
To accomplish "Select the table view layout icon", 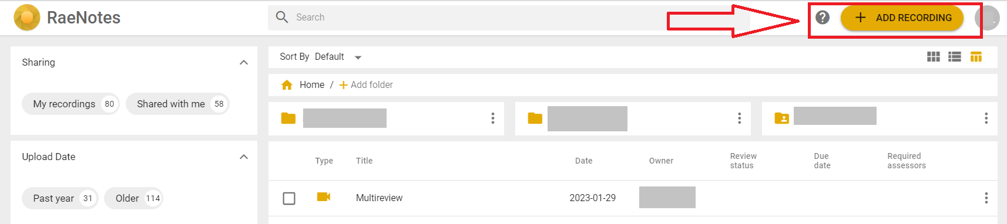I will [976, 57].
